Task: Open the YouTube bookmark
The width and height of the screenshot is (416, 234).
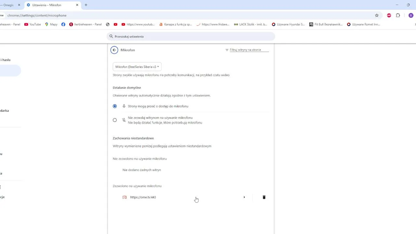Action: [32, 24]
